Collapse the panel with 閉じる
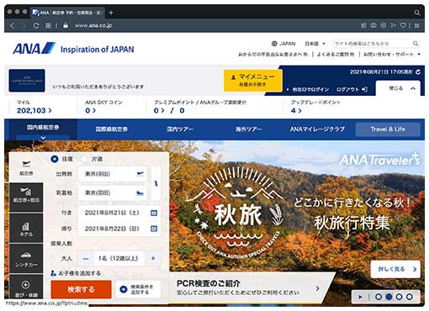The width and height of the screenshot is (429, 311). pyautogui.click(x=398, y=88)
